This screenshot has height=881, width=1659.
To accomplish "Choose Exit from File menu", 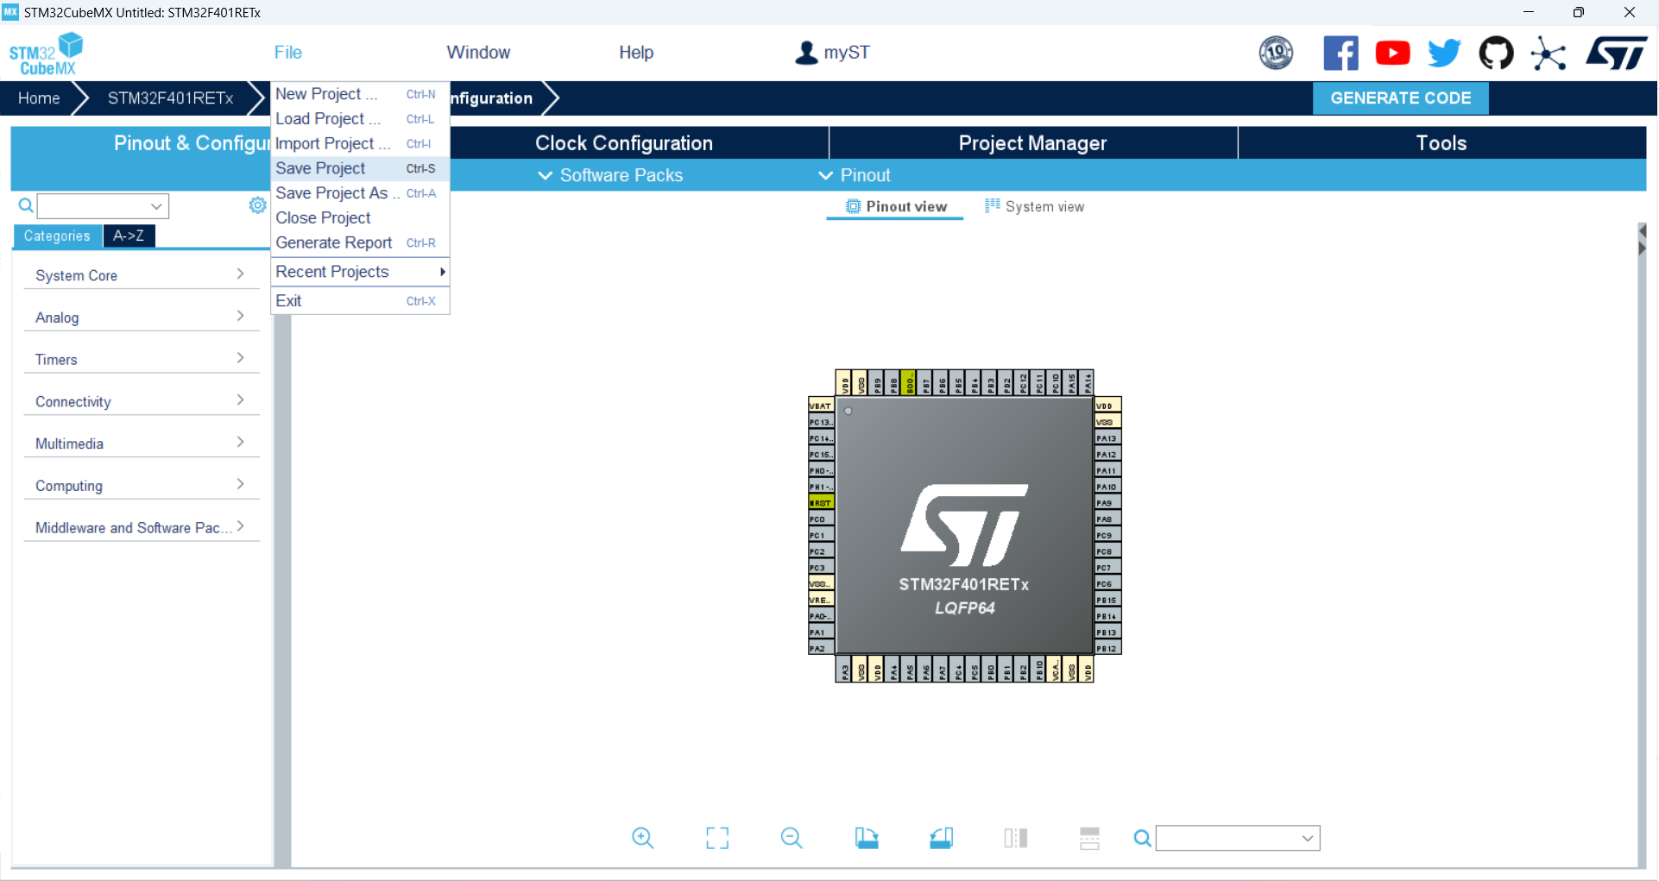I will tap(360, 301).
